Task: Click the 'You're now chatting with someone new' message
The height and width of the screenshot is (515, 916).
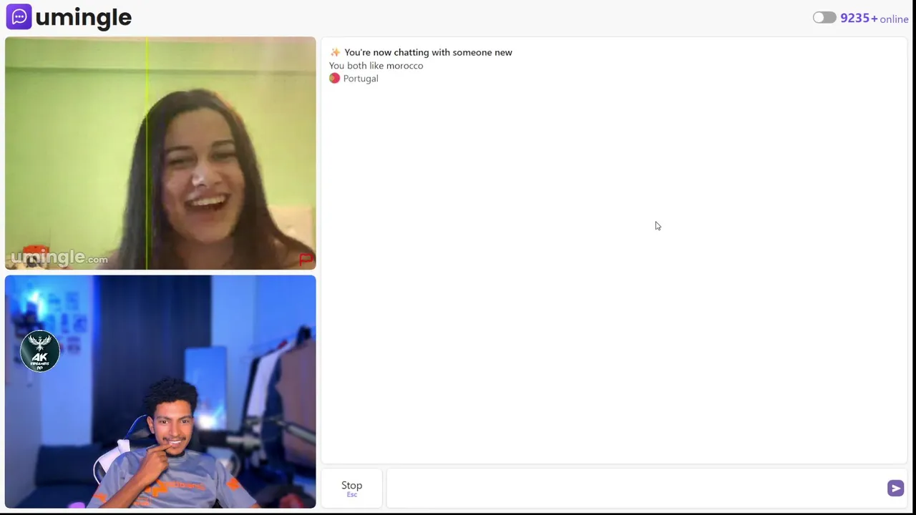Action: click(428, 52)
